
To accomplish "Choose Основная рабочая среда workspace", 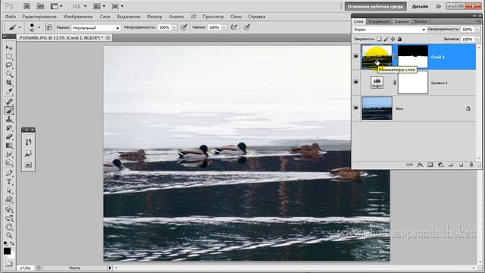I will point(376,6).
